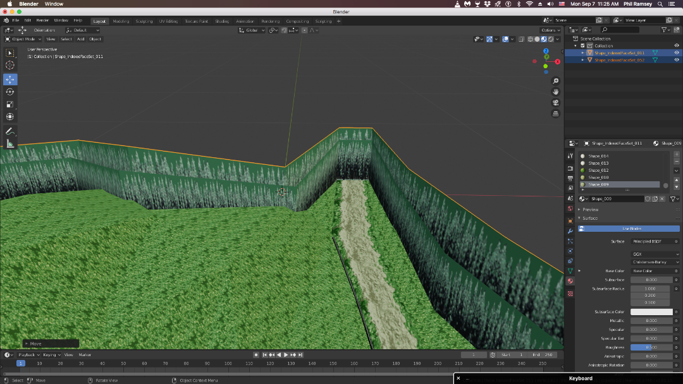683x384 pixels.
Task: Open the Modifier wrench properties tab
Action: (x=570, y=231)
